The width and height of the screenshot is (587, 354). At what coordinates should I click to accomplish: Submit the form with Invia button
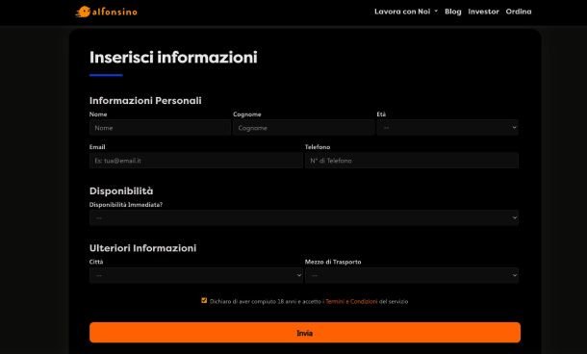coord(305,333)
